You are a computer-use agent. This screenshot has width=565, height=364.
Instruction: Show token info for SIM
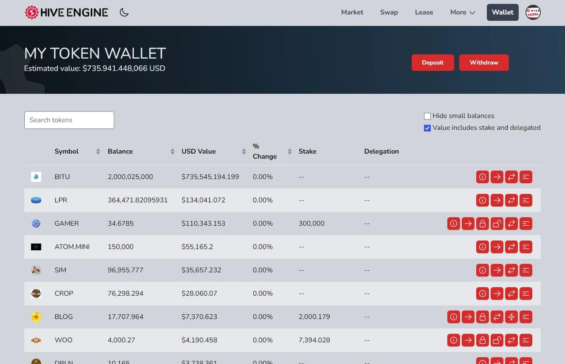pos(482,271)
